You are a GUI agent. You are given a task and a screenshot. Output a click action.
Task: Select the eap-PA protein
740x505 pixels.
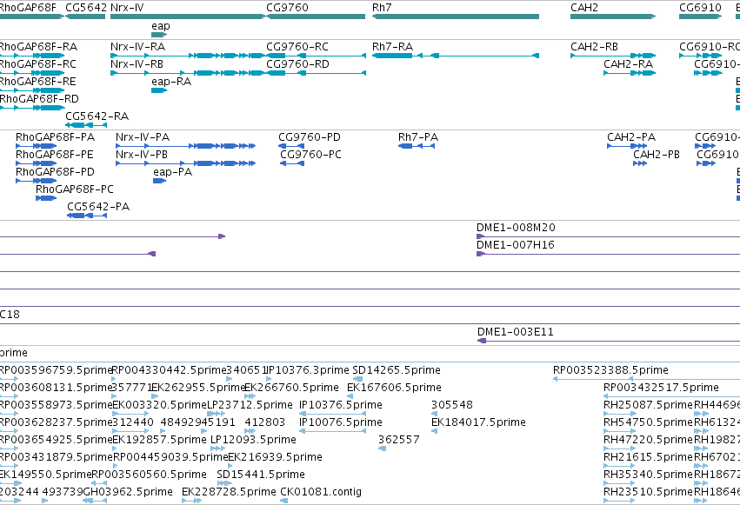159,181
